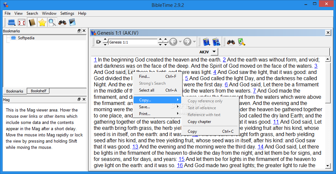Click the BibleTime app icon in title bar

[5, 5]
